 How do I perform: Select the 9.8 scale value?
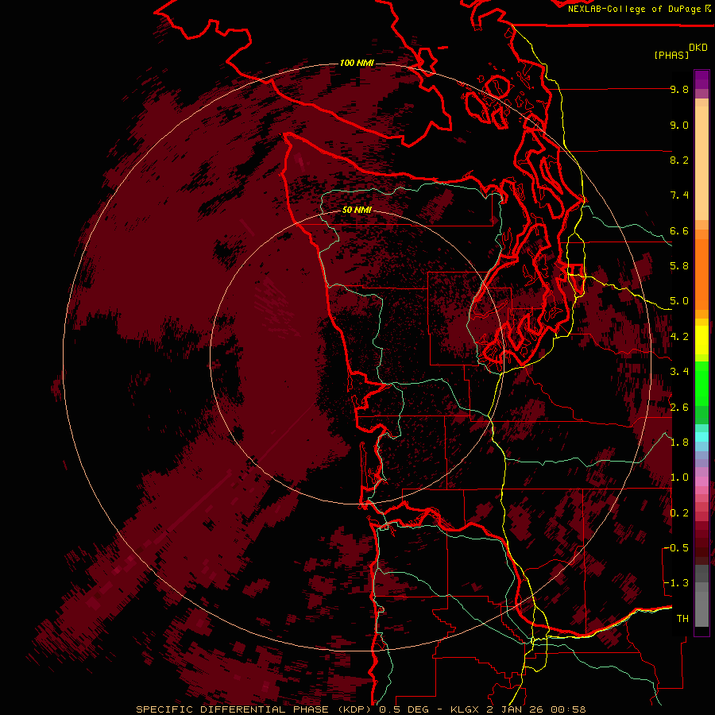(679, 89)
